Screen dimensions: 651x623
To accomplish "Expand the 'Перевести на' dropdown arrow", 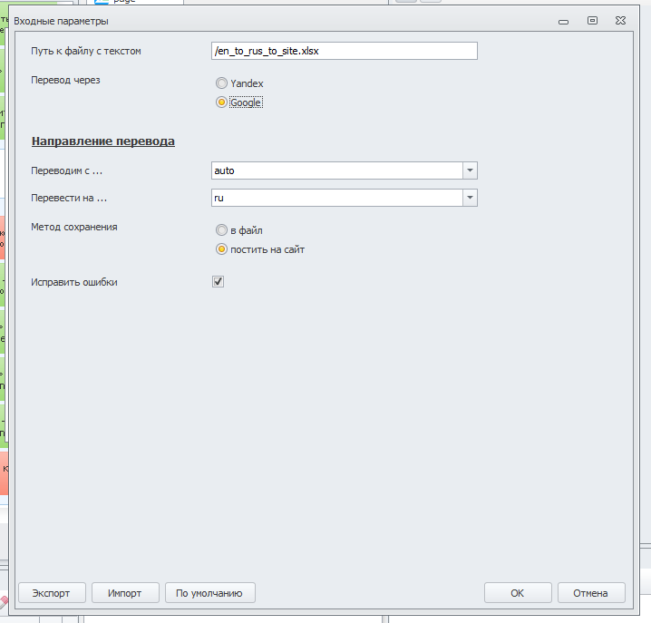I will tap(470, 198).
